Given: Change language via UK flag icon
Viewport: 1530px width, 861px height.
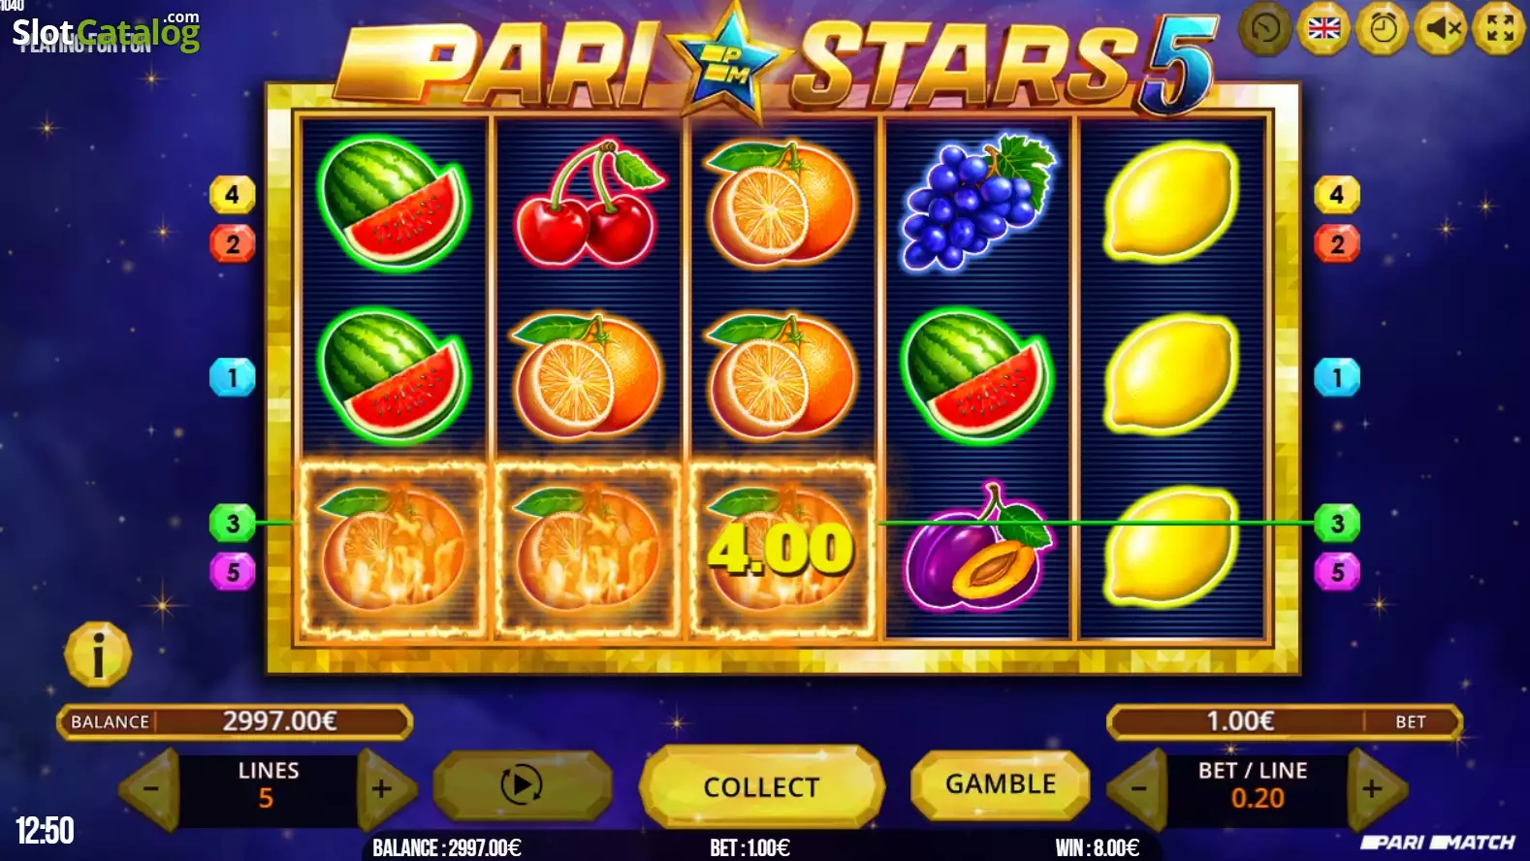Looking at the screenshot, I should [1323, 29].
